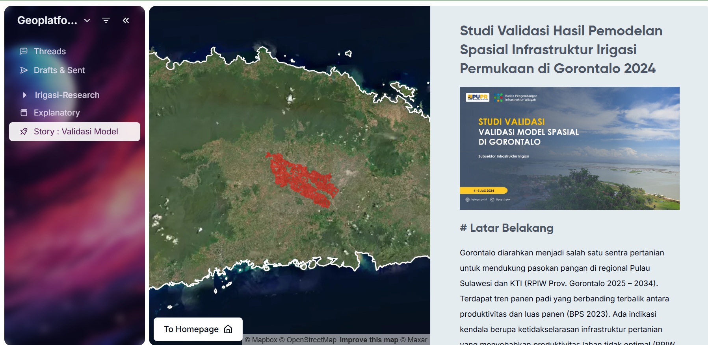
Task: Select Story : Validasi Model item
Action: tap(76, 132)
